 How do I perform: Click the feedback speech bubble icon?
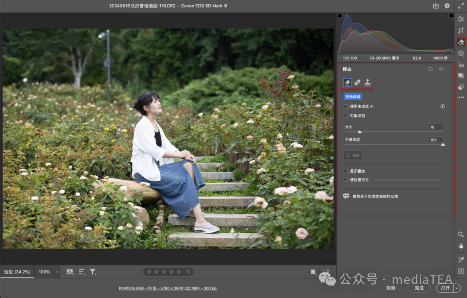[x=346, y=196]
